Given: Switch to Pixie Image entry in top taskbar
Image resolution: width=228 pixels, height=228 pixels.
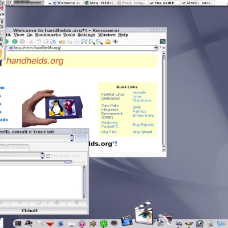Looking at the screenshot, I should coord(132,3).
